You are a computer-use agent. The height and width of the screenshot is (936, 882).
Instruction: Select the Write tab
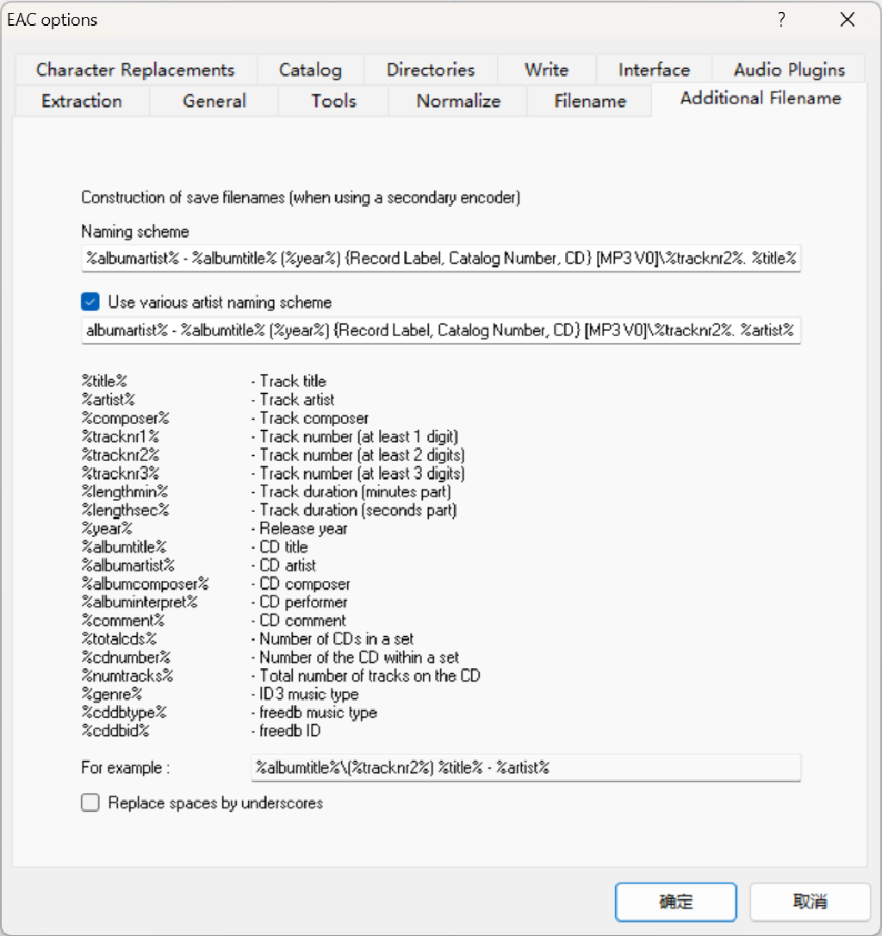(x=546, y=69)
